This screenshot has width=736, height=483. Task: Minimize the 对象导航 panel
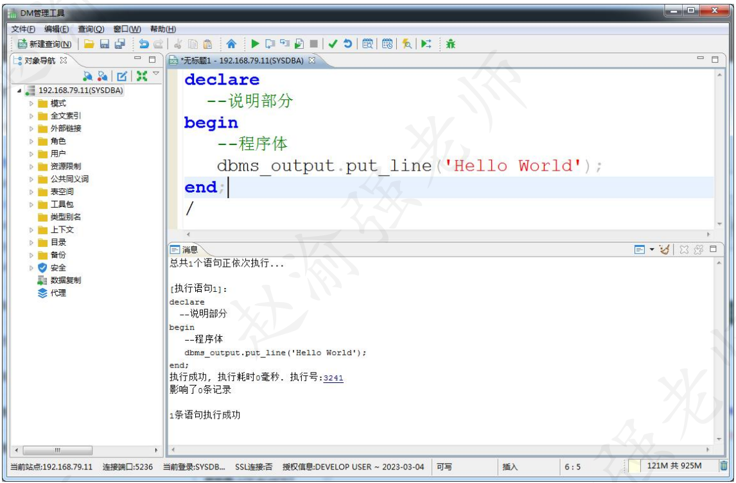(137, 58)
